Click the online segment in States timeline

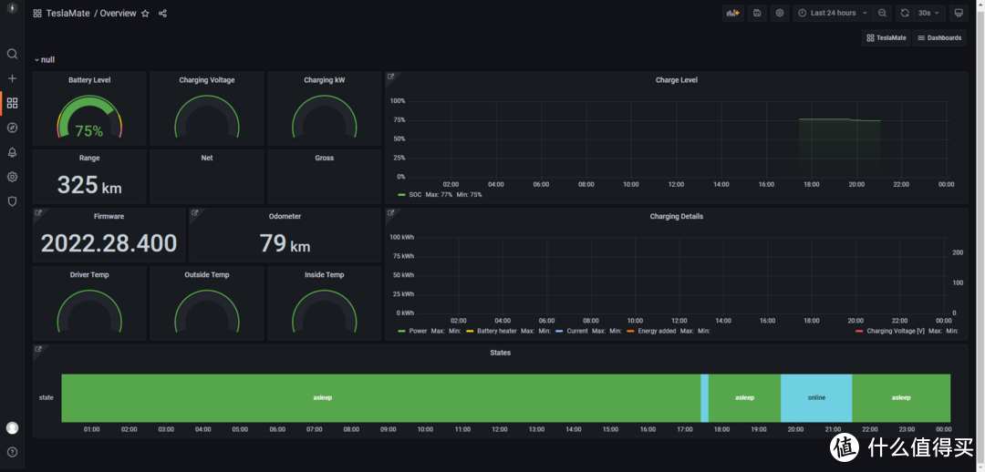tap(816, 397)
